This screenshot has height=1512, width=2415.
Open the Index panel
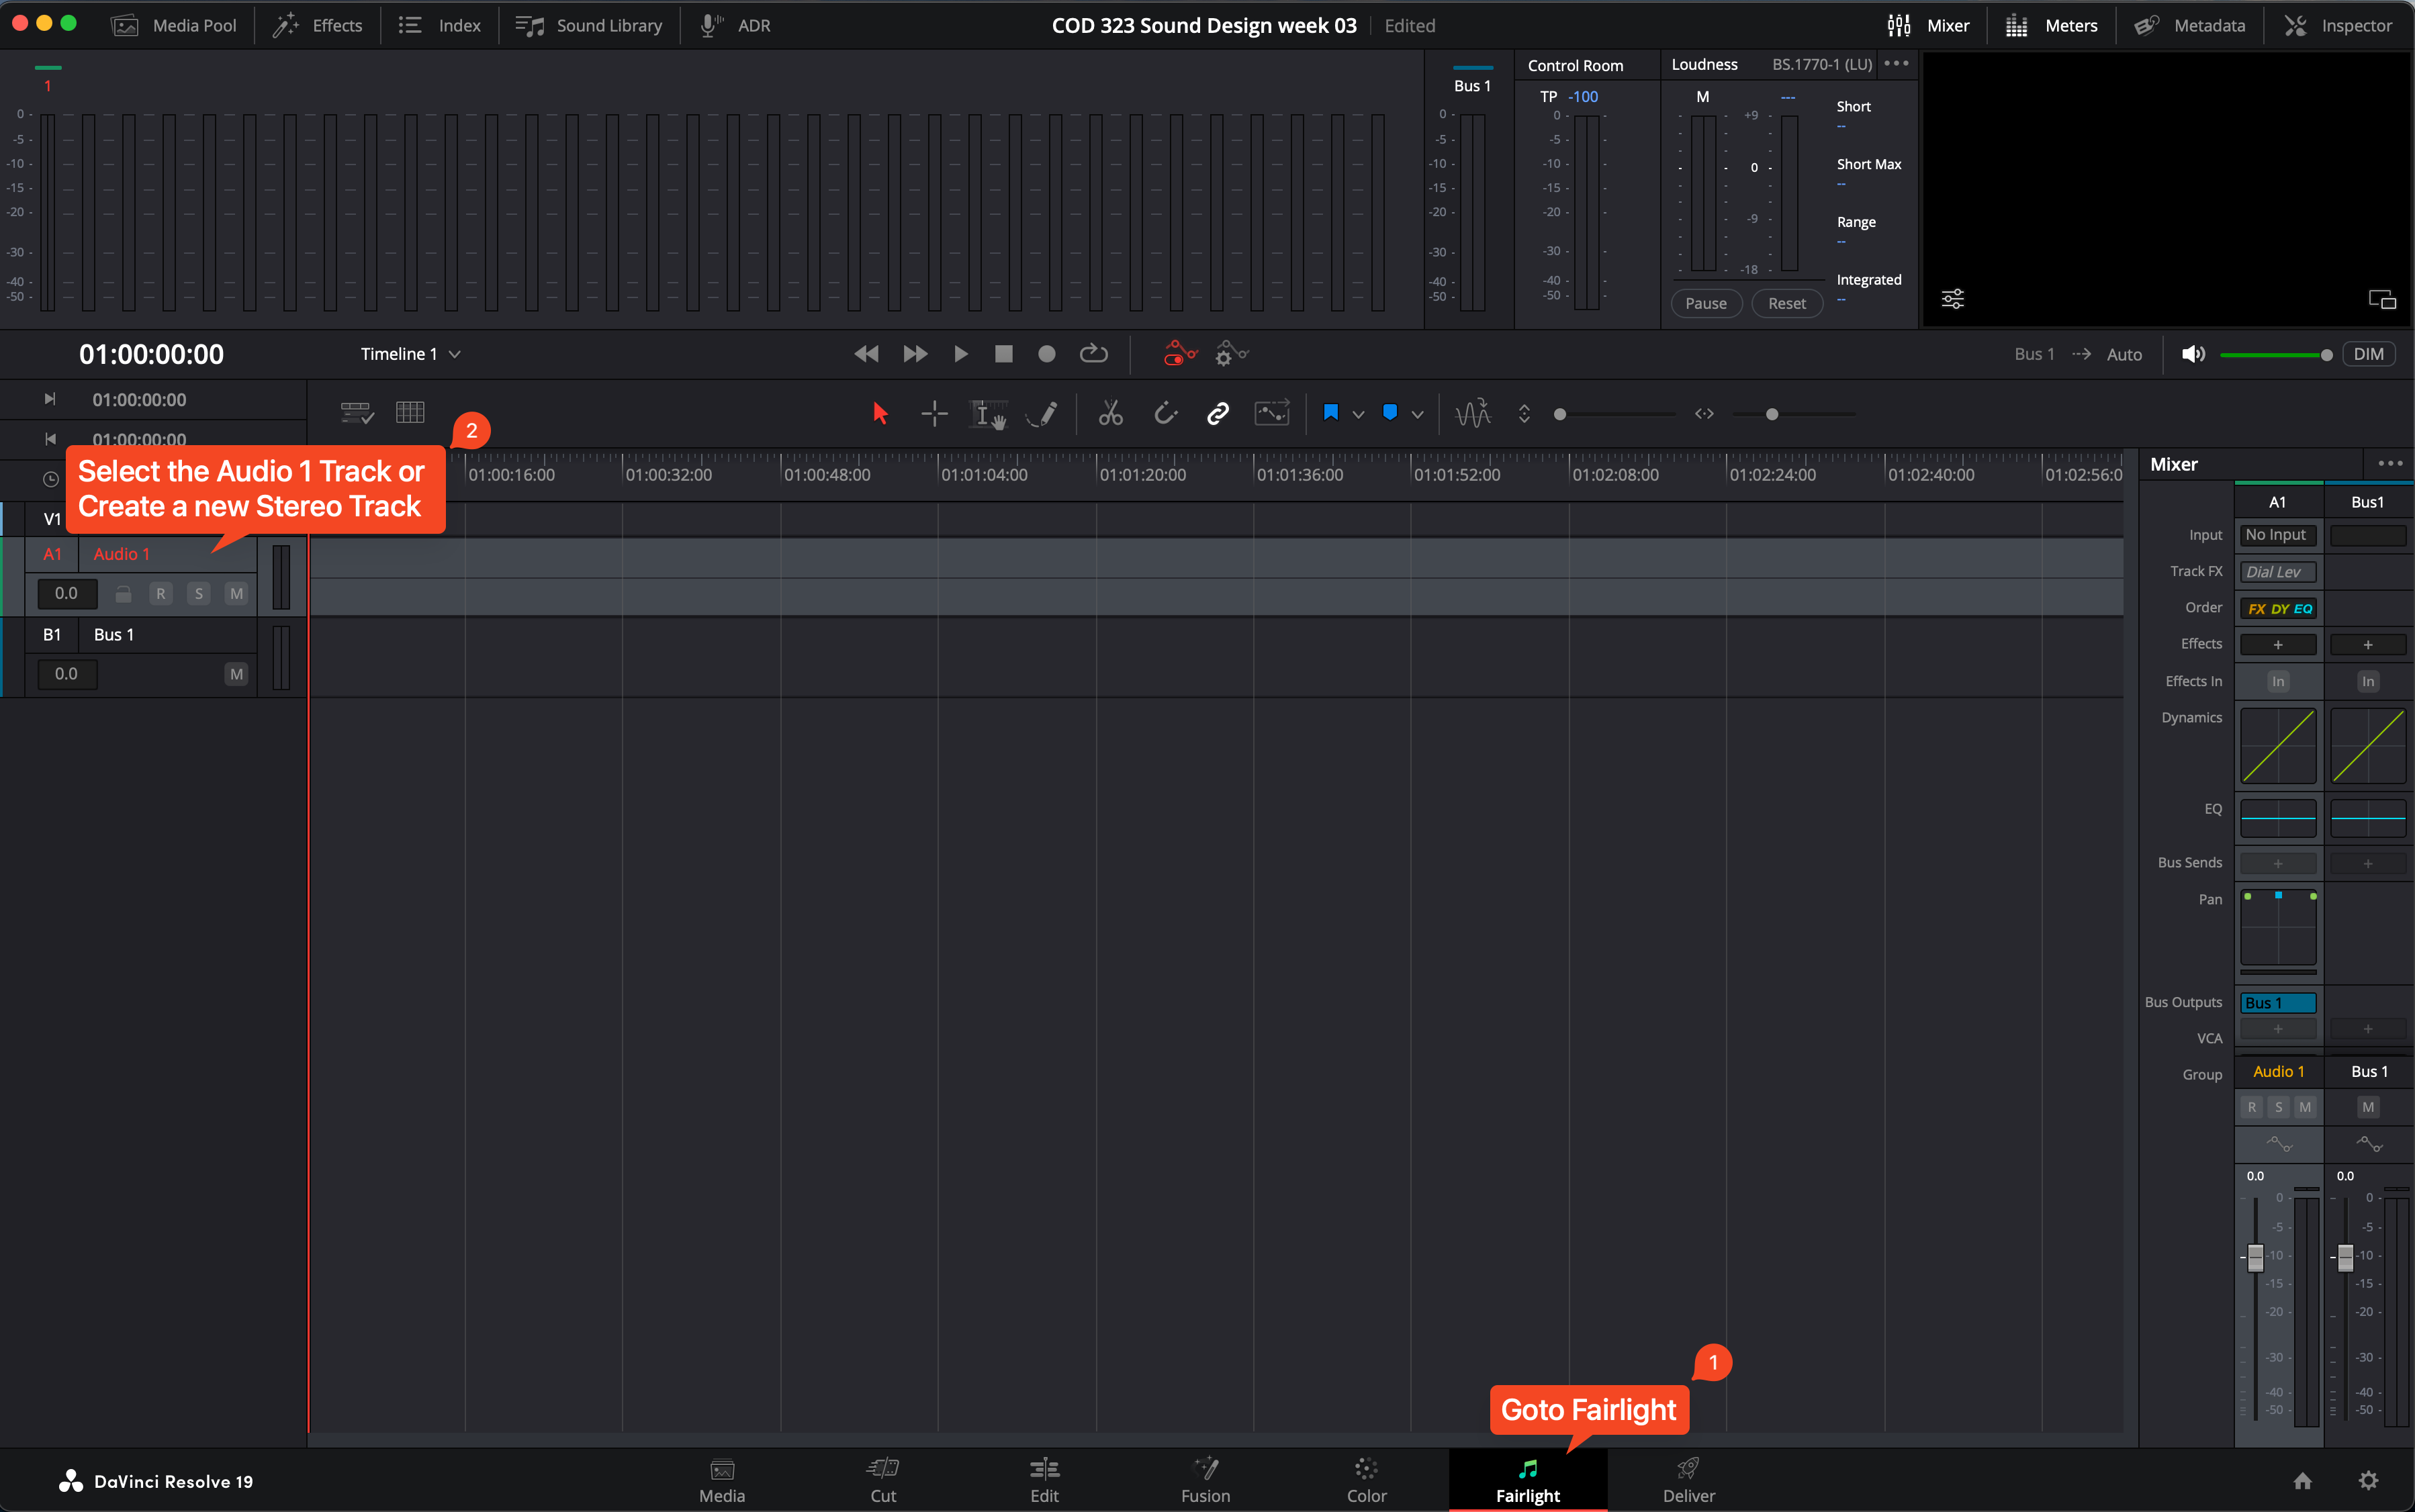coord(439,26)
